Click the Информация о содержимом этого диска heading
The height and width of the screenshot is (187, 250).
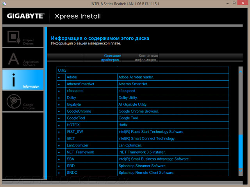coord(100,38)
